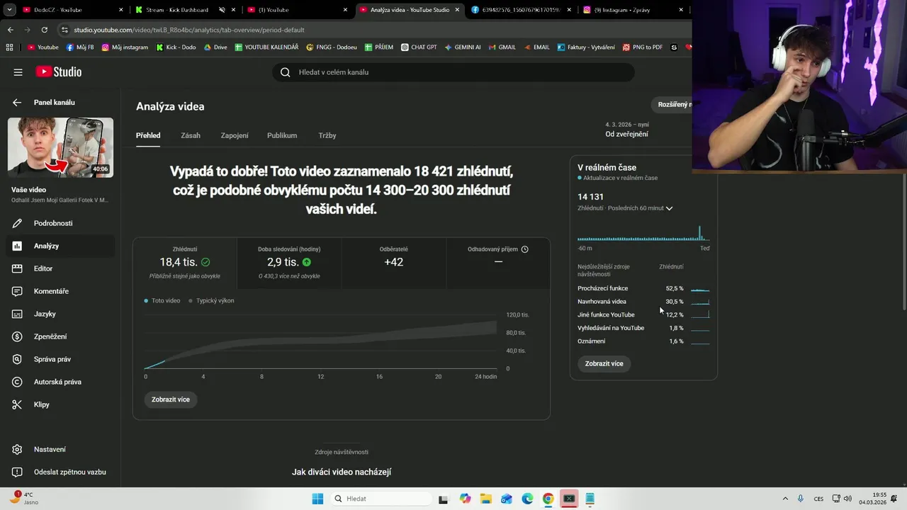The width and height of the screenshot is (907, 510).
Task: Open Jazyky in the sidebar
Action: coord(60,314)
